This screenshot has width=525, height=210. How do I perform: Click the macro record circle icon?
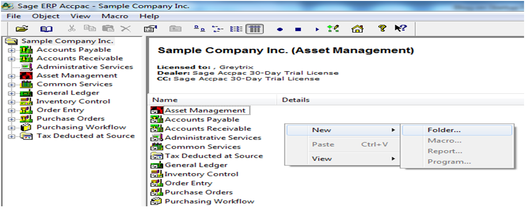click(x=280, y=29)
